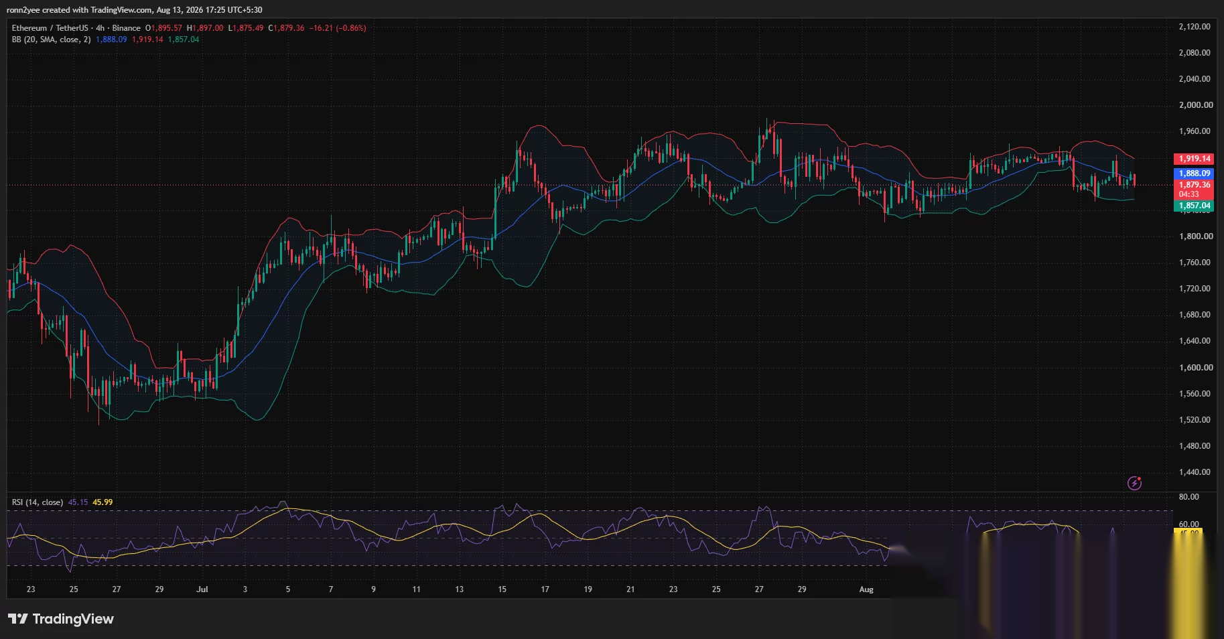Click the 1,440.00 price axis label
This screenshot has height=639, width=1224.
click(1195, 472)
